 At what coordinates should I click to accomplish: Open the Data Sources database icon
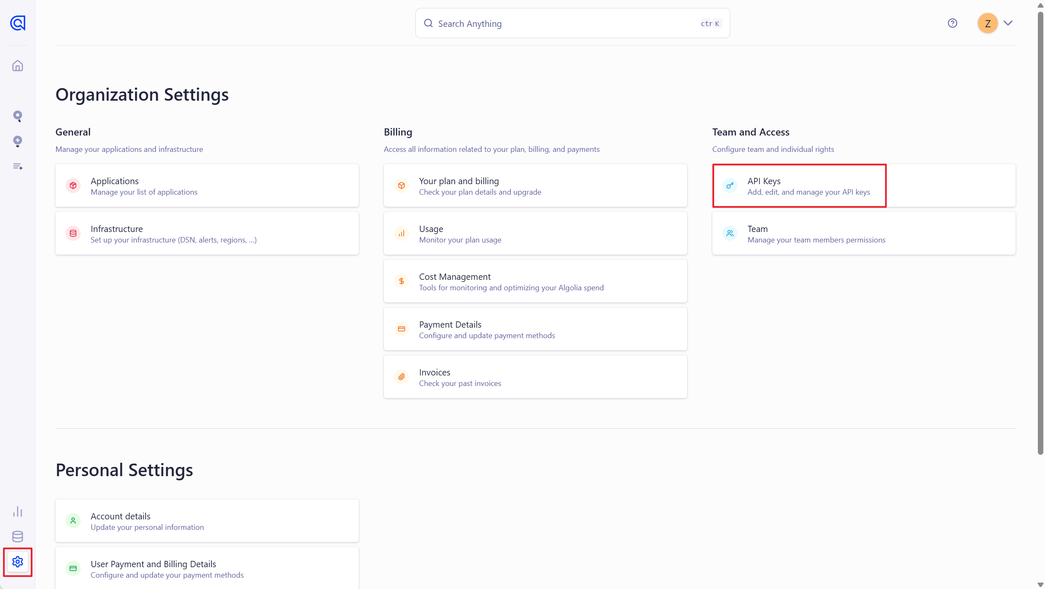[x=18, y=537]
